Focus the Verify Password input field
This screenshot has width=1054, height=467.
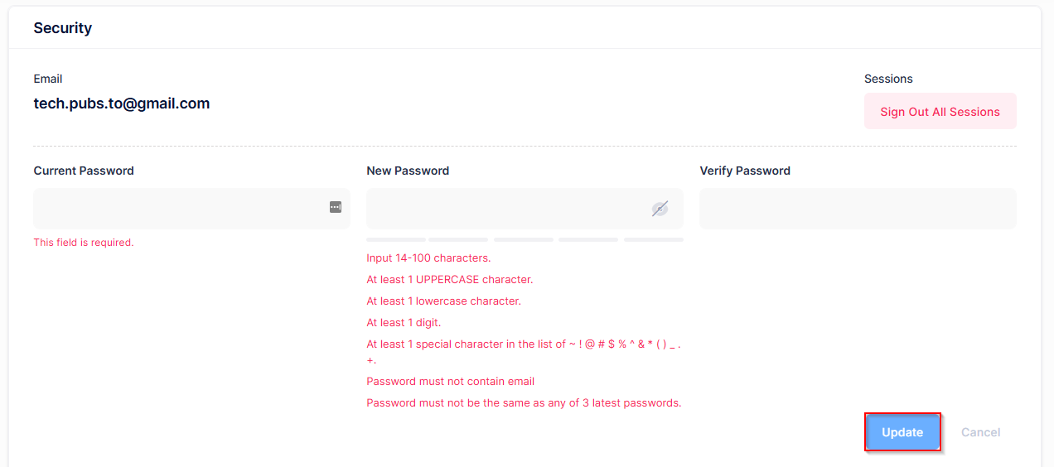858,209
